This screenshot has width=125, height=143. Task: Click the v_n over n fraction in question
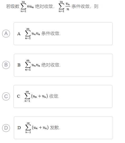click(68, 7)
